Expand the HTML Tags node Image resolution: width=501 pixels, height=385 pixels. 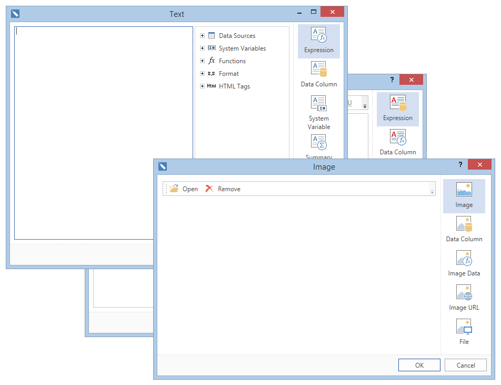(202, 86)
